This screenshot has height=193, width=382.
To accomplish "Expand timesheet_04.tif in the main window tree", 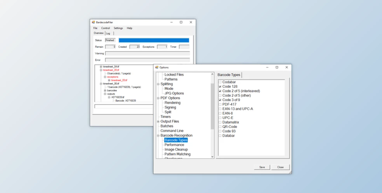I will [101, 67].
